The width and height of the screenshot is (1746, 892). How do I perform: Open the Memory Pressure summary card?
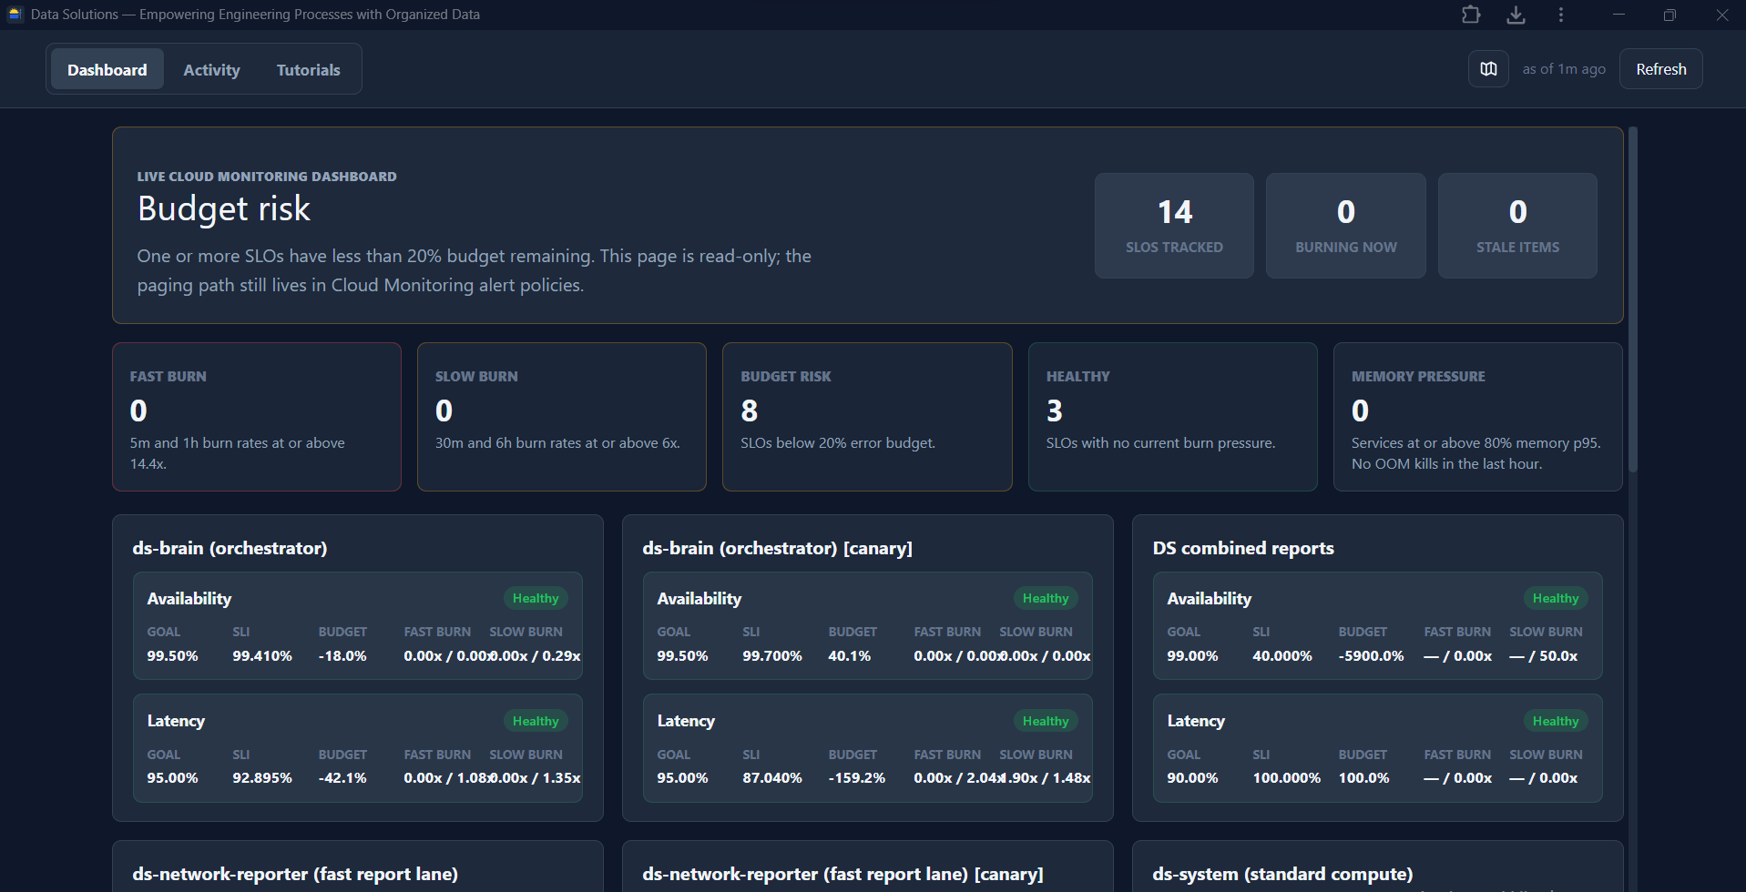tap(1478, 417)
